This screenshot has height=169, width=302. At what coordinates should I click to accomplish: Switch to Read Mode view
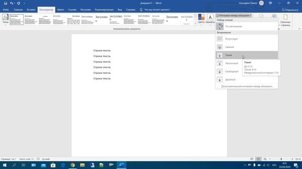(x=252, y=159)
